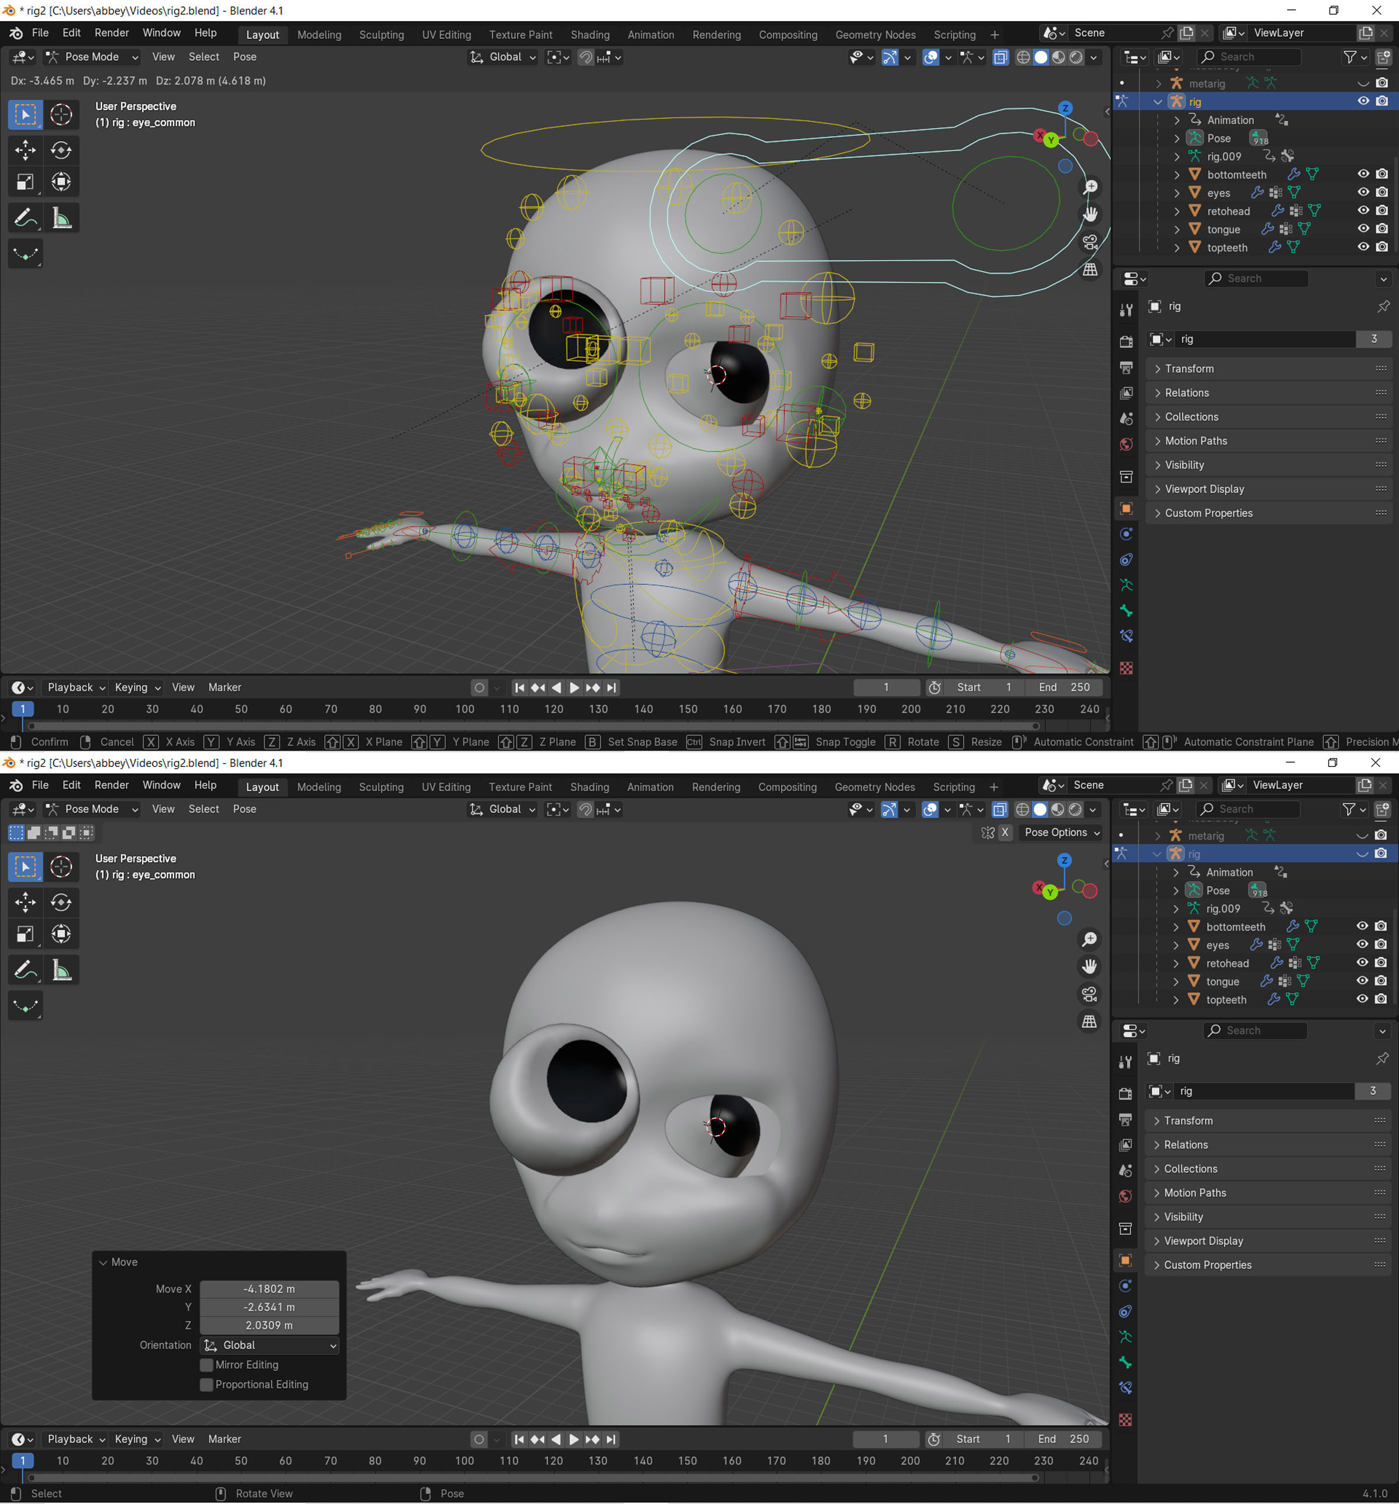Open the Select menu in the bottom viewport header
This screenshot has width=1399, height=1504.
tap(203, 809)
